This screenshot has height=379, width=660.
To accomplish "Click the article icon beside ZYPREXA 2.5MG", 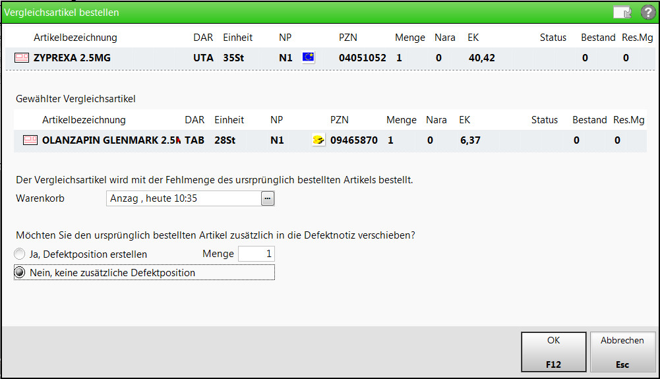I will pyautogui.click(x=22, y=58).
